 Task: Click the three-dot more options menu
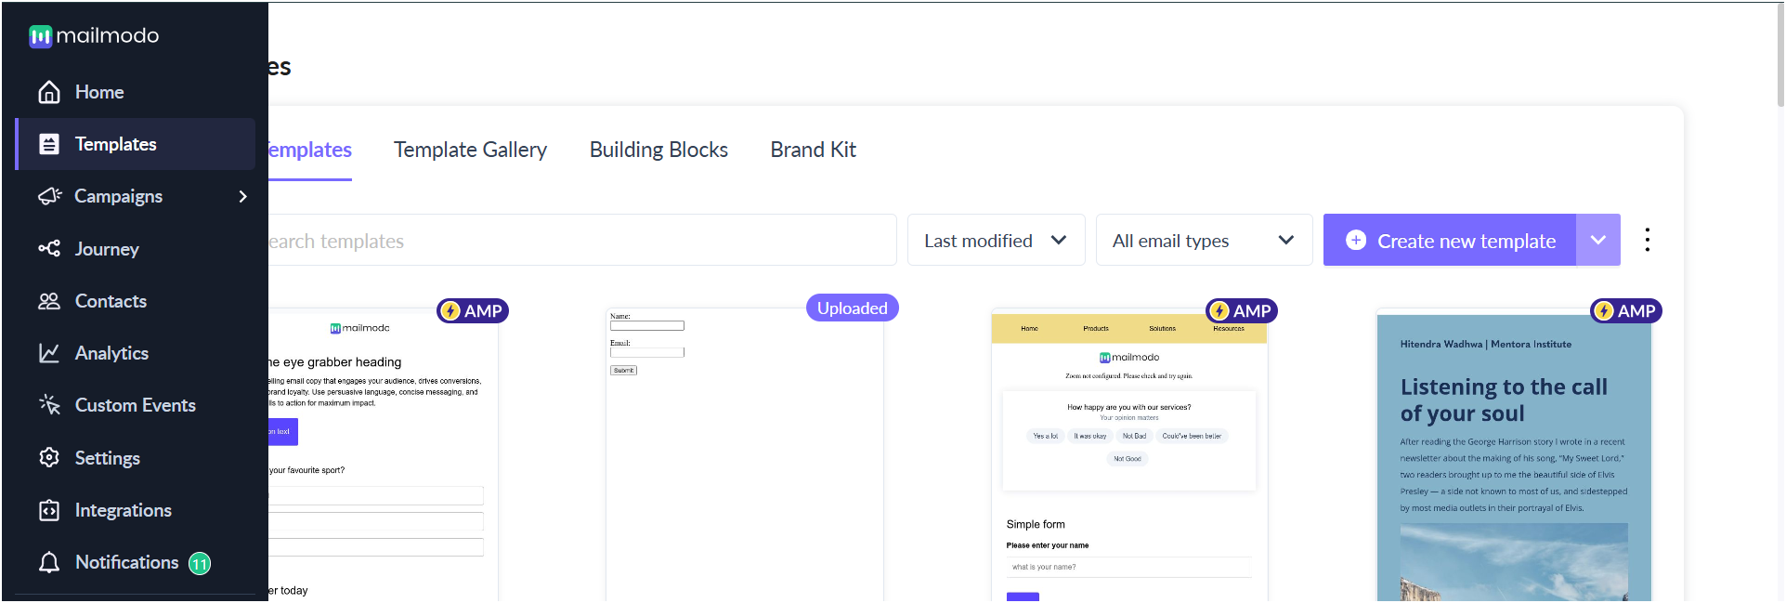click(1648, 240)
